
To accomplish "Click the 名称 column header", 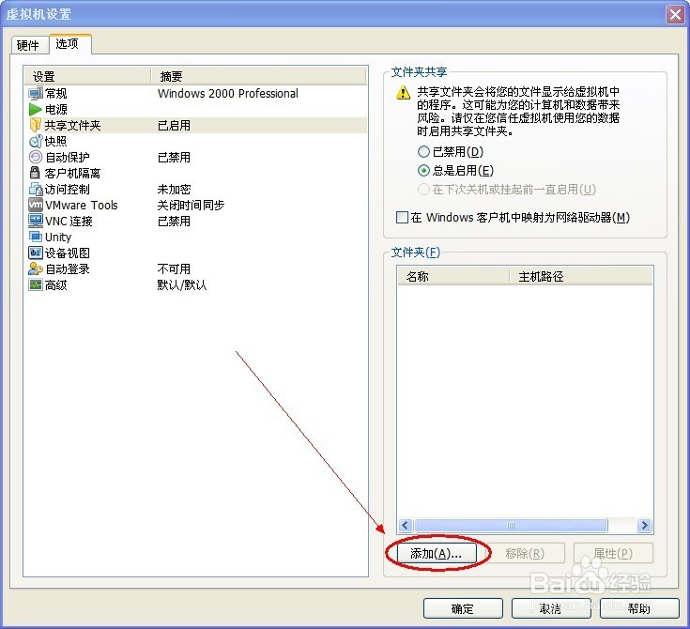I will pyautogui.click(x=453, y=276).
